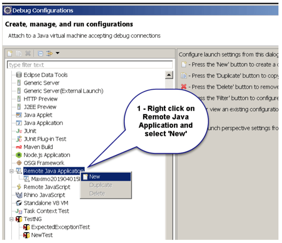This screenshot has width=282, height=243.
Task: Click the type filter text field
Action: 90,65
